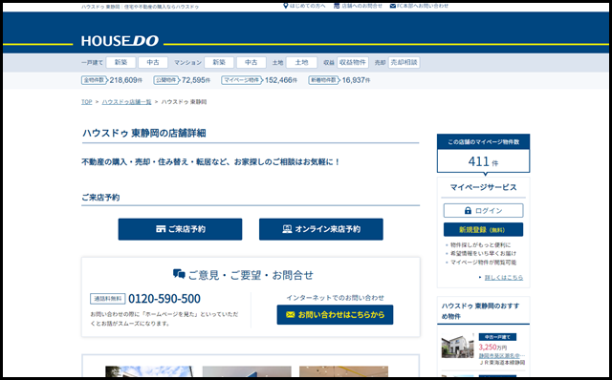612x380 pixels.
Task: Select 中古 under 一戸建て
Action: coord(153,62)
